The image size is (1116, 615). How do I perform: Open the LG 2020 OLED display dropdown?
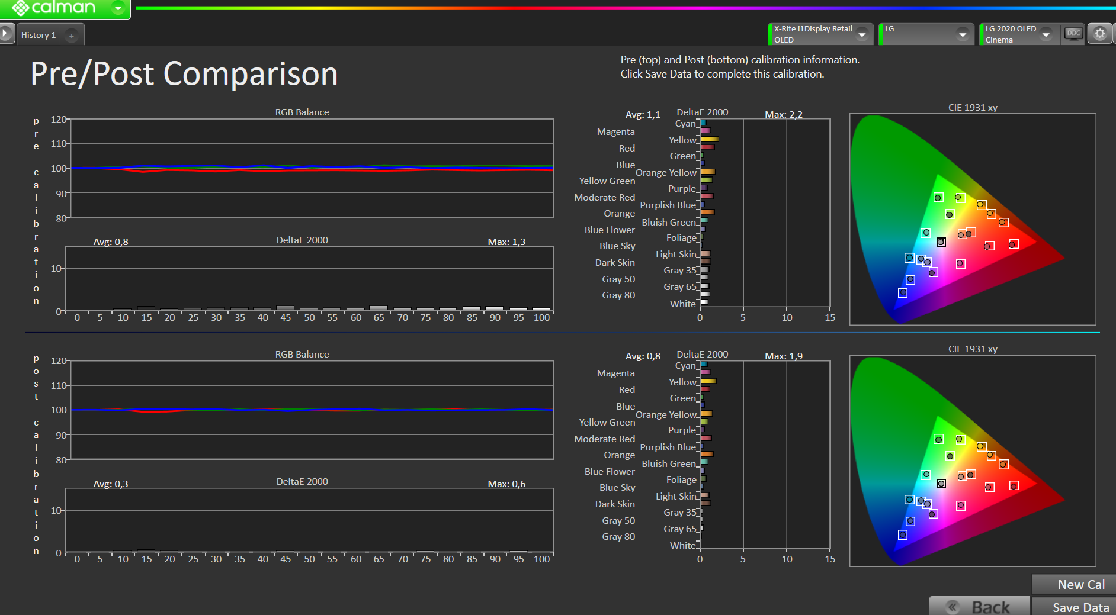point(1046,35)
